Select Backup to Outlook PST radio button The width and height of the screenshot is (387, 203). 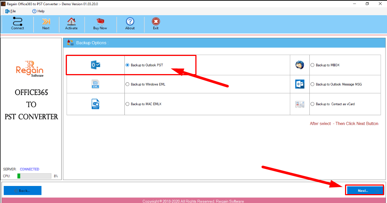[127, 65]
